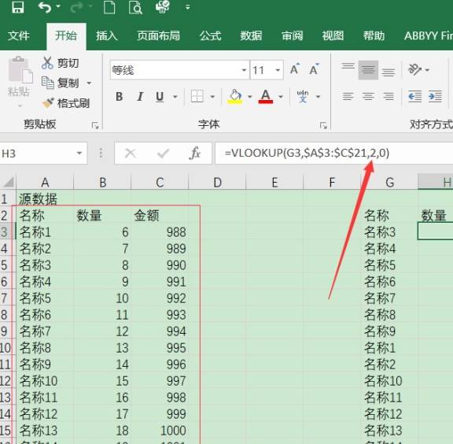Toggle Bold formatting
453x444 pixels.
pyautogui.click(x=119, y=96)
